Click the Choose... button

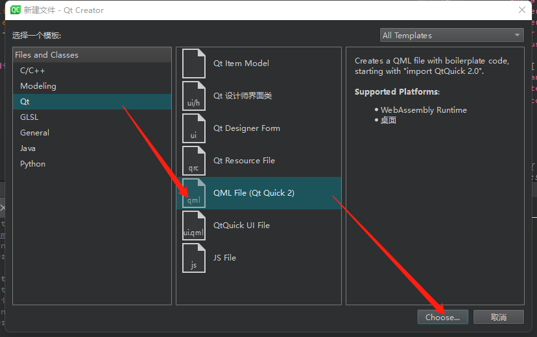[x=443, y=317]
